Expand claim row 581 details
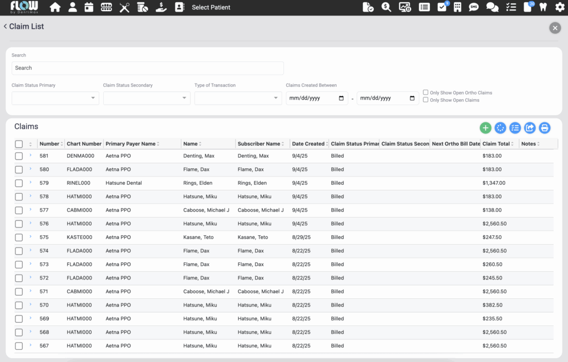The width and height of the screenshot is (568, 362). pos(31,156)
